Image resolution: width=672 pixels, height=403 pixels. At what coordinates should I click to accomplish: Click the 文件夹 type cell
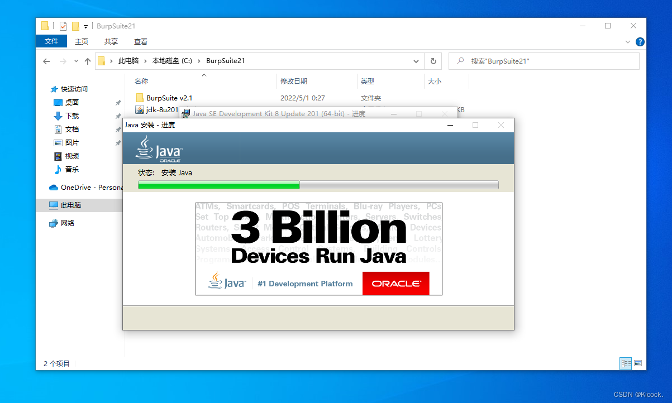371,98
